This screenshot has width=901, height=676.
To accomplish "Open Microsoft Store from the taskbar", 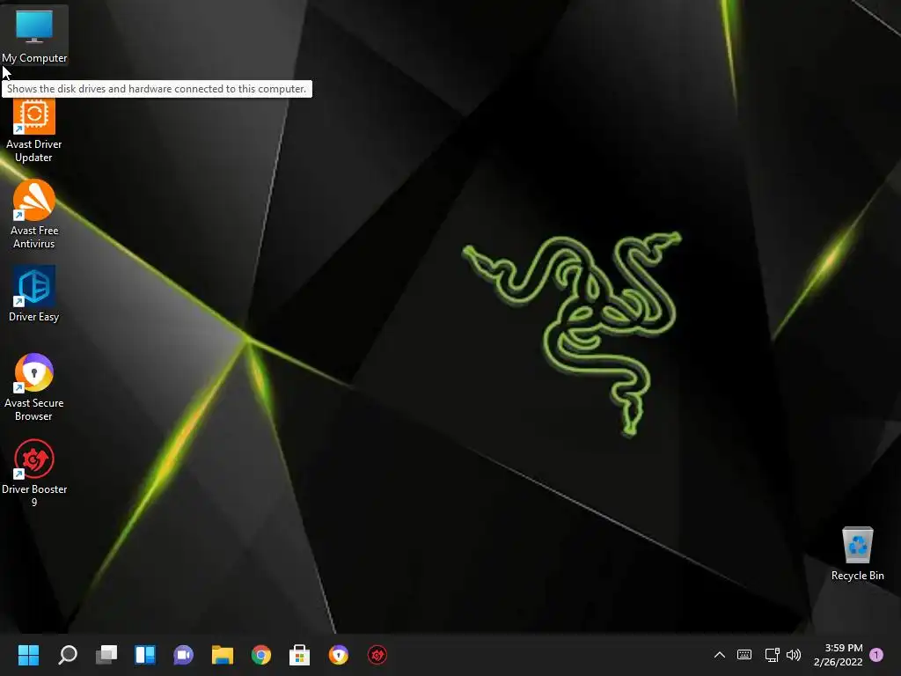I will coord(299,655).
